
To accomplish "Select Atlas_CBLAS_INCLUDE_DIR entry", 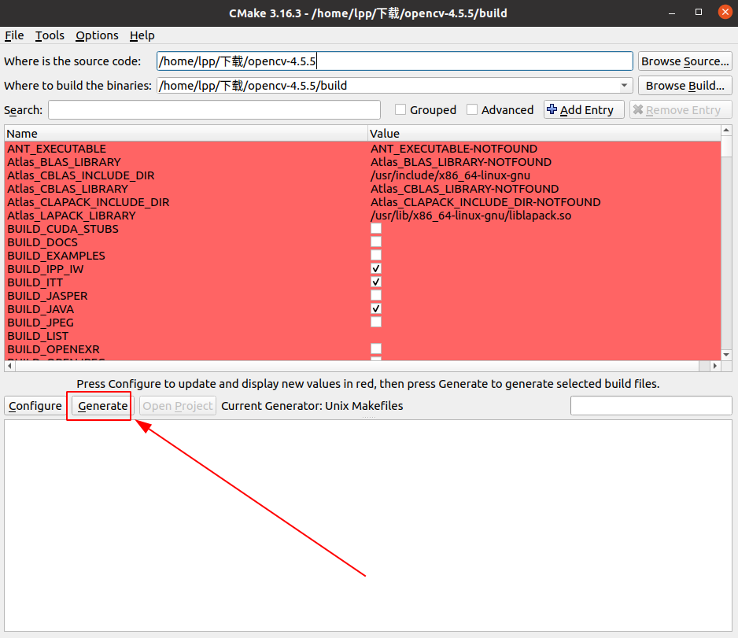I will pyautogui.click(x=81, y=175).
